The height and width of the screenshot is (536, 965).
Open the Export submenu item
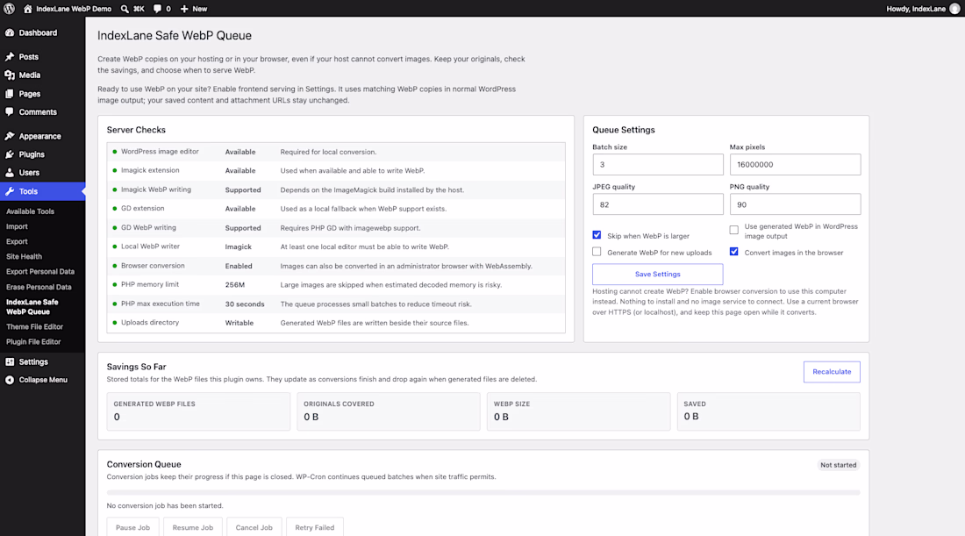(x=17, y=242)
